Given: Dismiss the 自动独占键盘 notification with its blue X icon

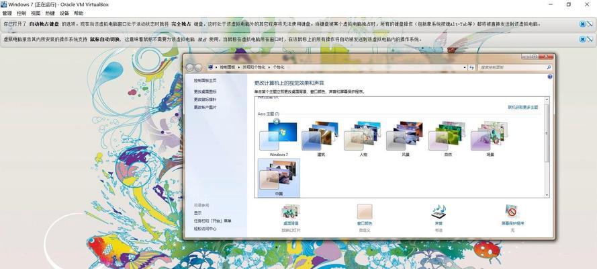Looking at the screenshot, I should [582, 24].
